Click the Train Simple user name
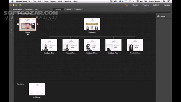This screenshot has width=181, height=102. 155,1
